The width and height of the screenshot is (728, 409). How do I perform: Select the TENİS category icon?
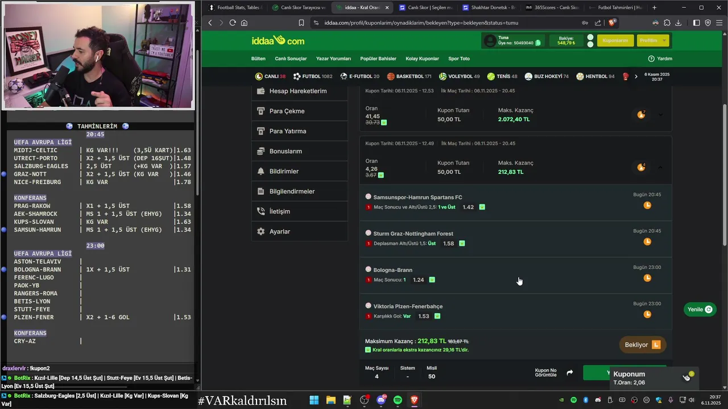[x=491, y=76]
